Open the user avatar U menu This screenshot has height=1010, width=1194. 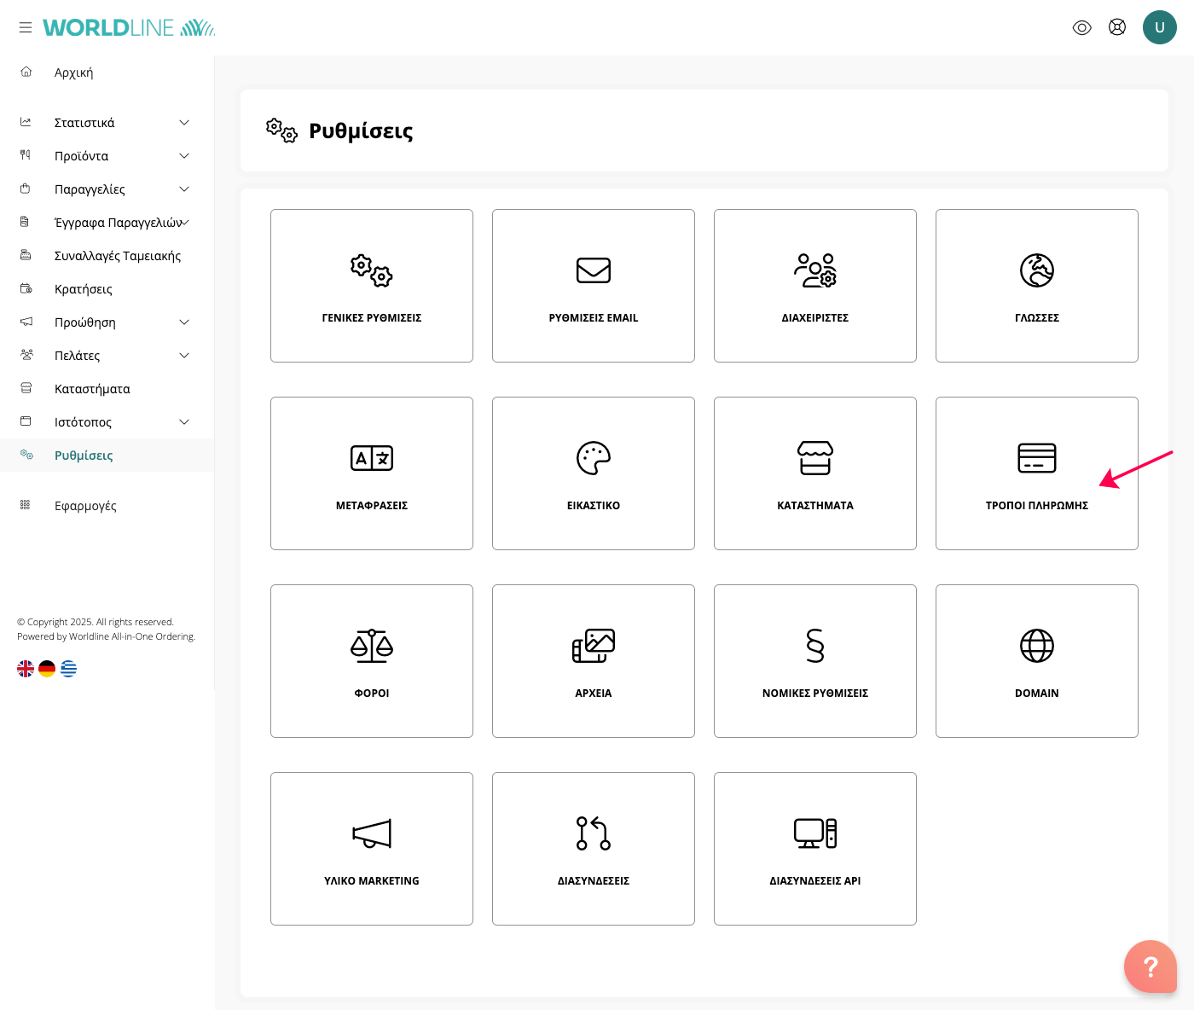pos(1159,27)
